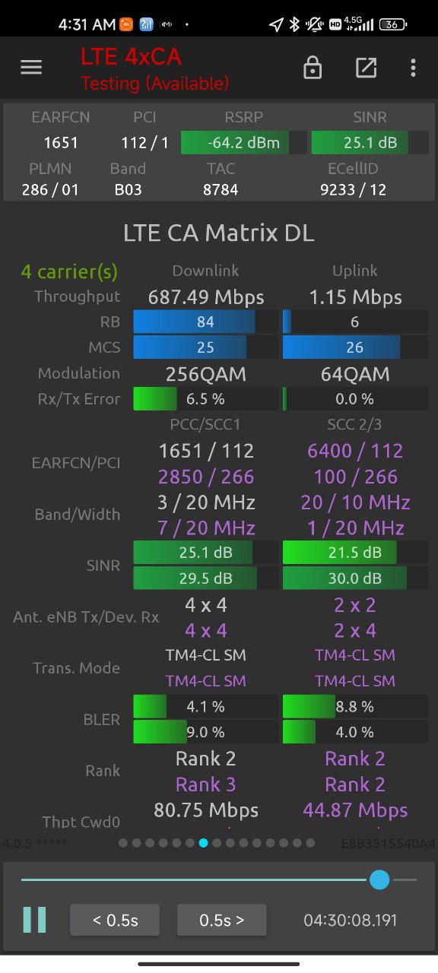
Task: Select the highlighted blue page indicator dot
Action: [x=203, y=843]
